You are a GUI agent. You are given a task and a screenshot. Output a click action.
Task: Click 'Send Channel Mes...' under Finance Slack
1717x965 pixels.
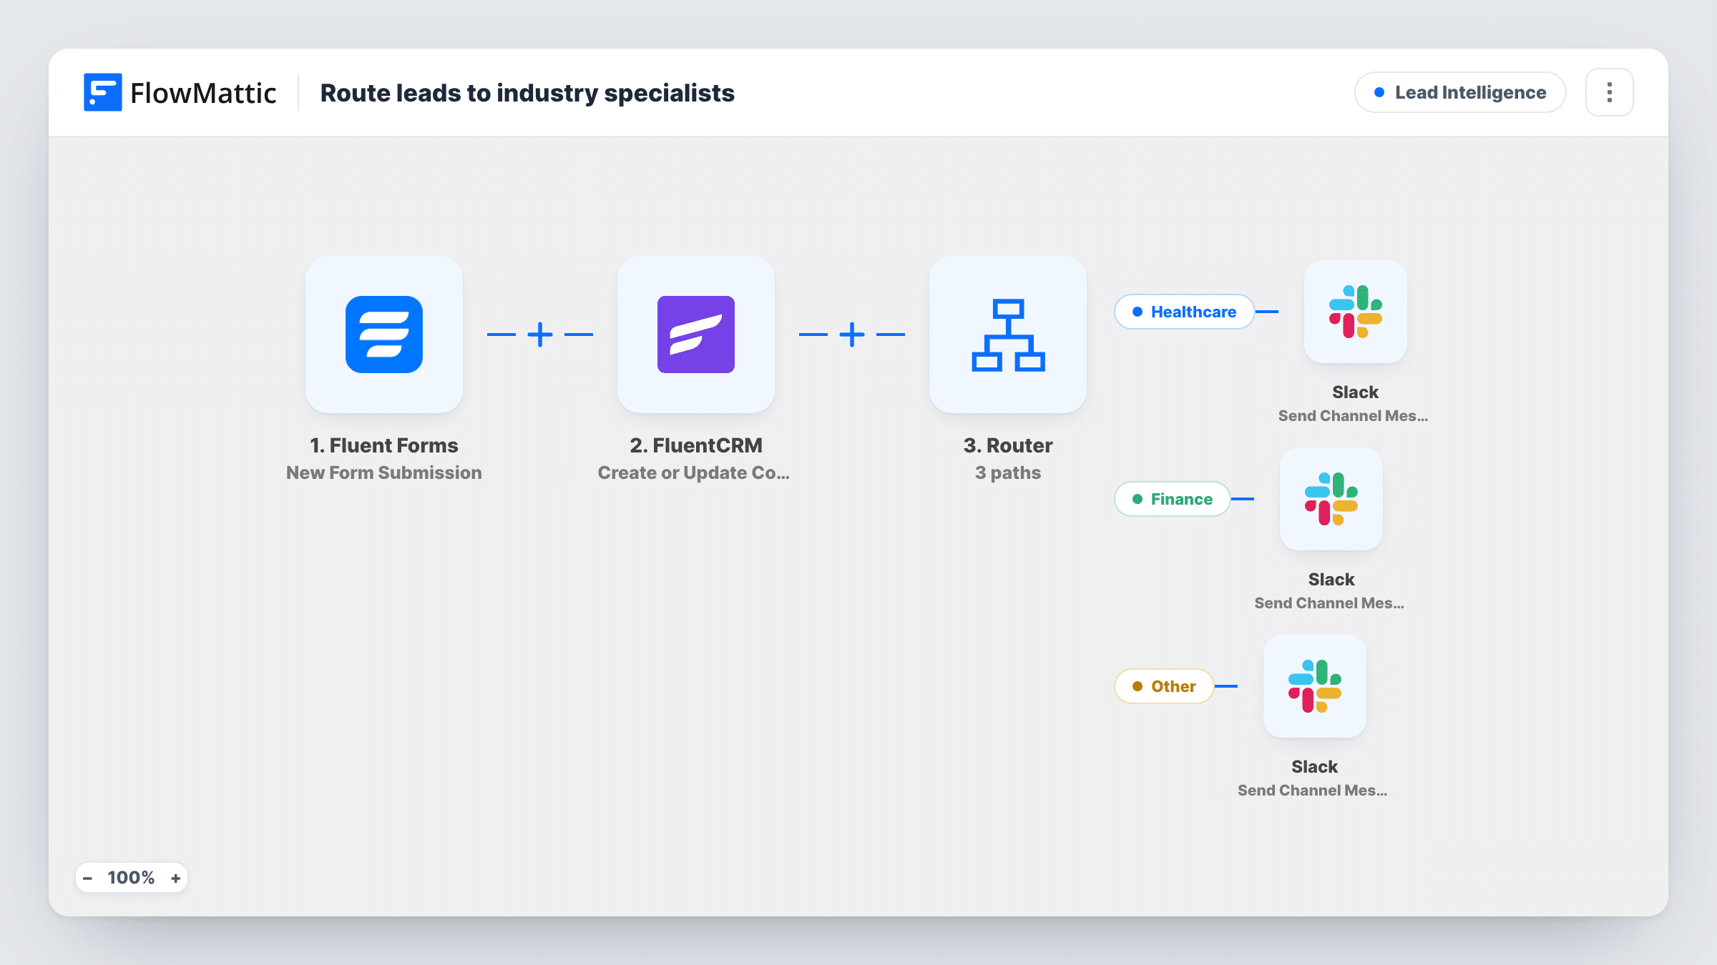(x=1329, y=603)
